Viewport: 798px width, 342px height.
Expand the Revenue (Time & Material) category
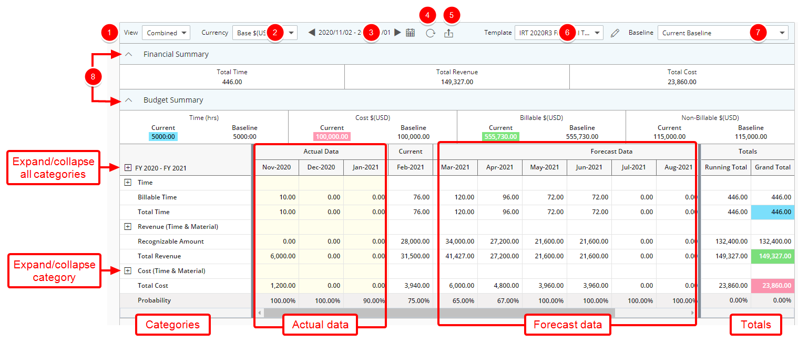pyautogui.click(x=128, y=227)
